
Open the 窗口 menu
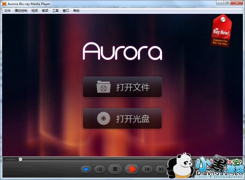(66, 11)
